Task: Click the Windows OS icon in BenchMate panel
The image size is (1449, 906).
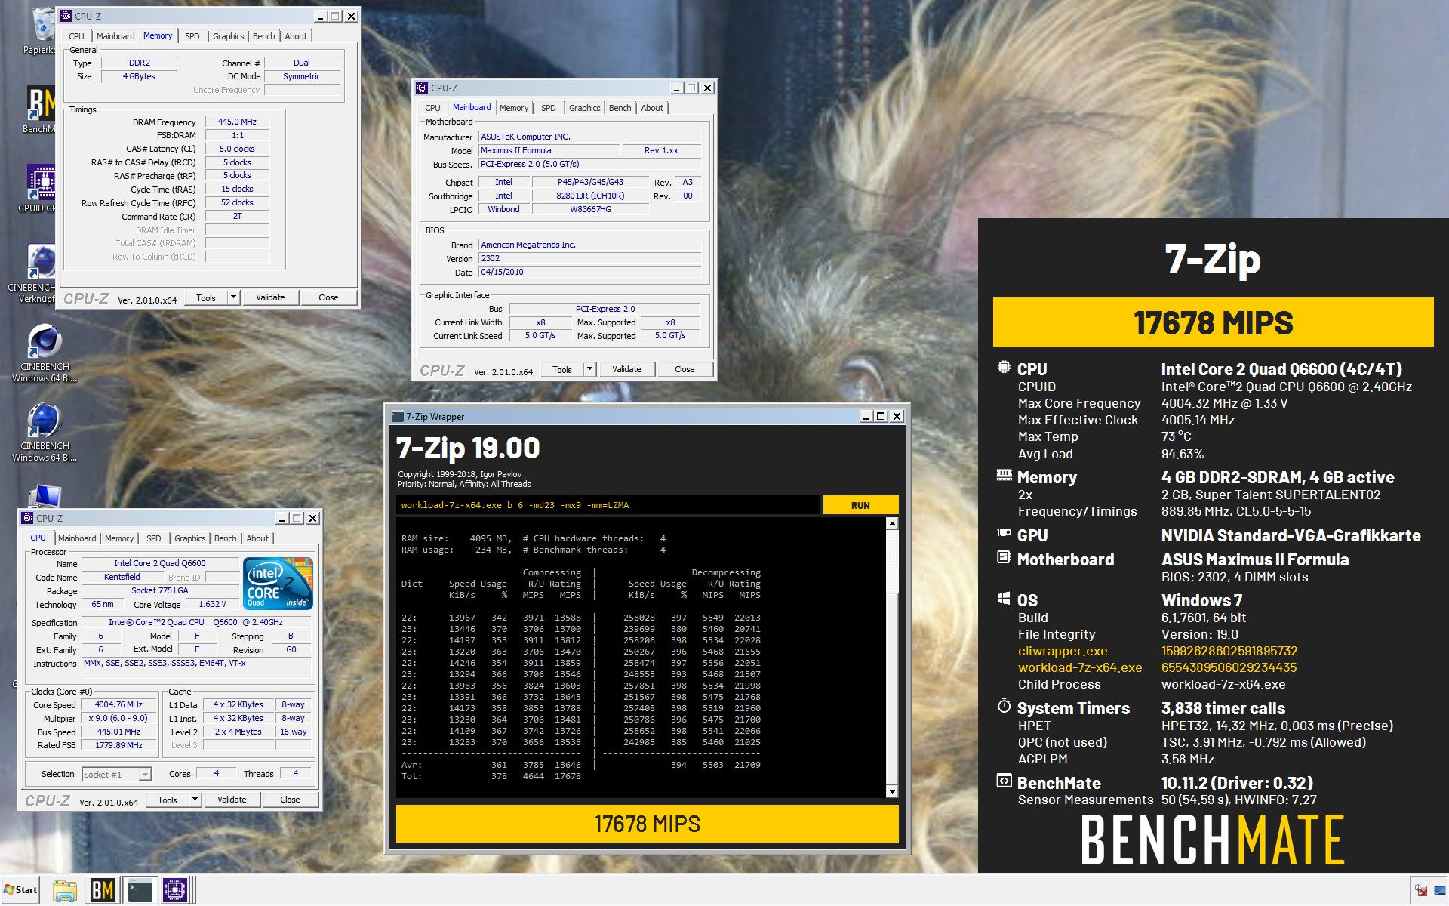Action: pyautogui.click(x=1004, y=598)
